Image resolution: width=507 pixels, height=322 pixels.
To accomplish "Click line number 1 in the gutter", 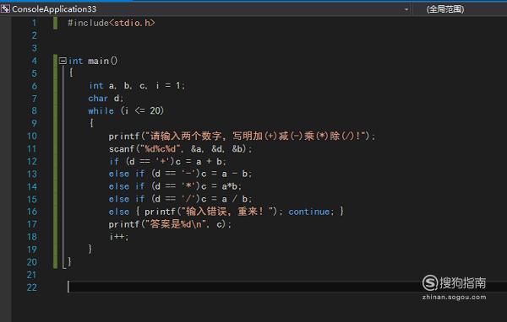I will point(34,23).
